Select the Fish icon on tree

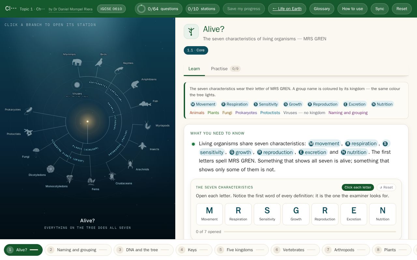click(145, 104)
